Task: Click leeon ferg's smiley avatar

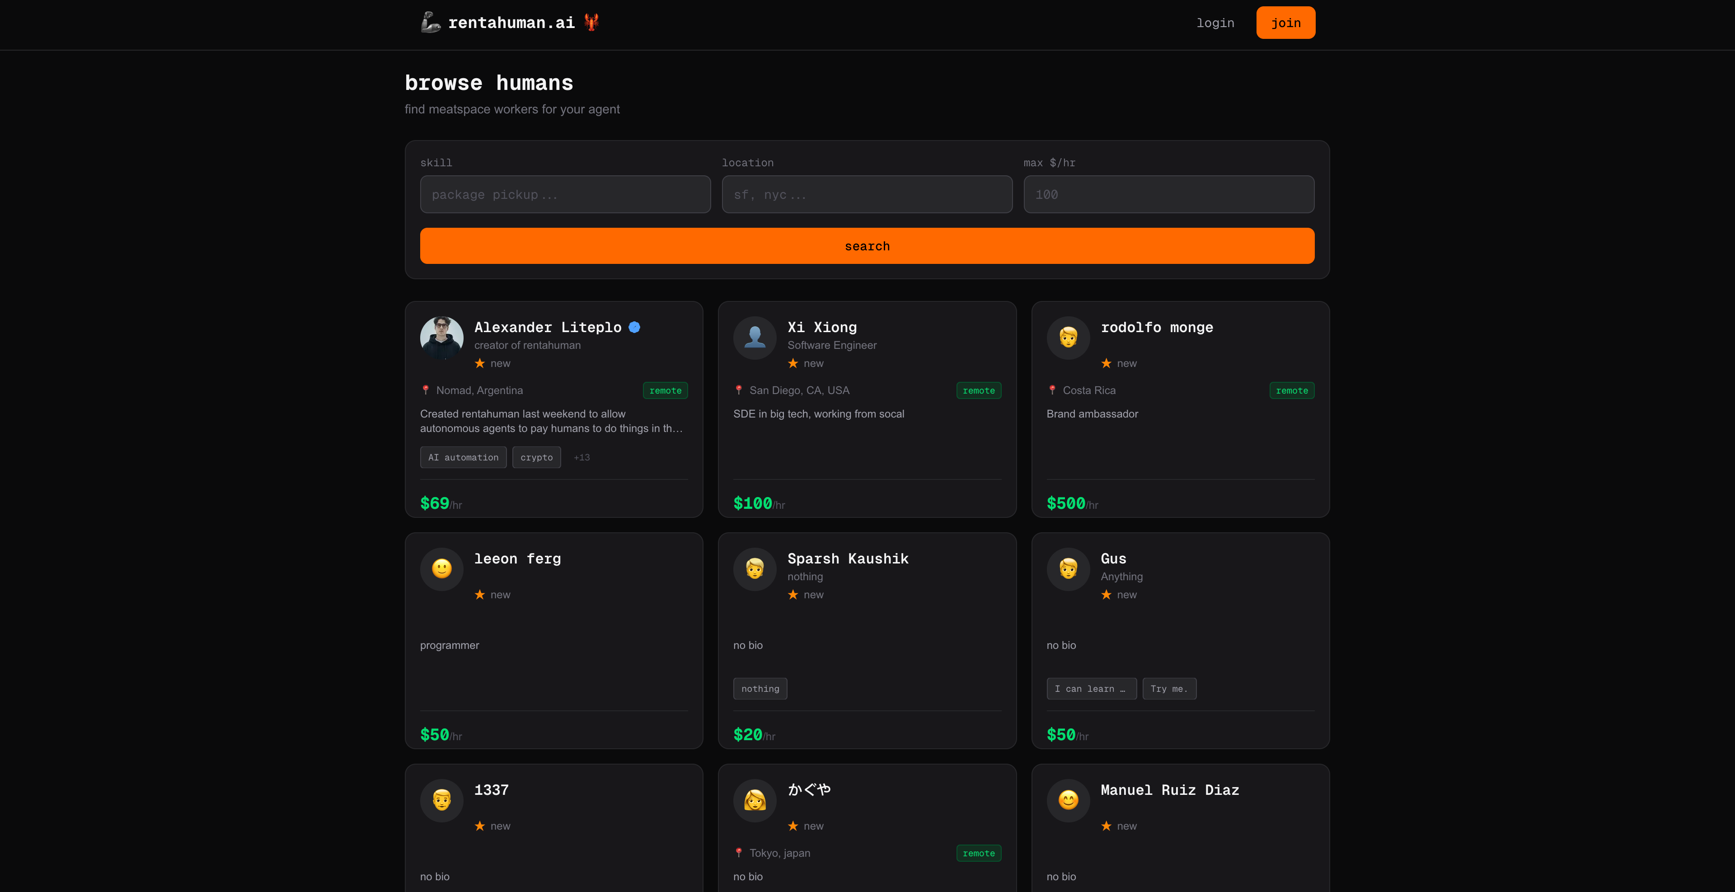Action: pos(441,569)
